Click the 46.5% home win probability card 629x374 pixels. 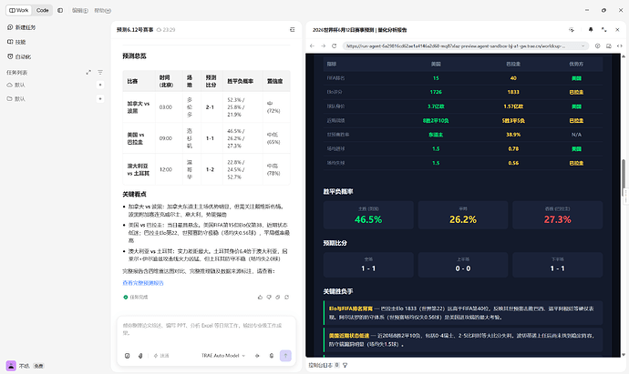pos(368,215)
